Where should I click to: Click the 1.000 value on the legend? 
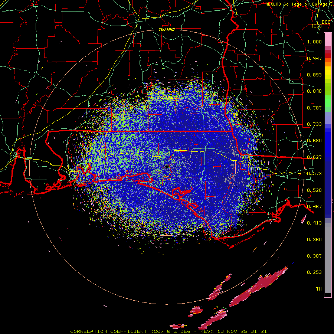[x=314, y=42]
